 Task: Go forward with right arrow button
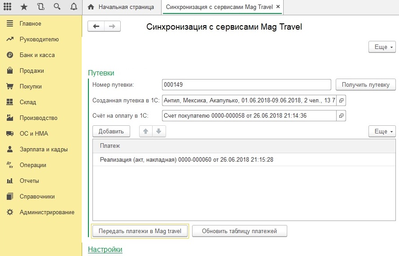point(112,26)
